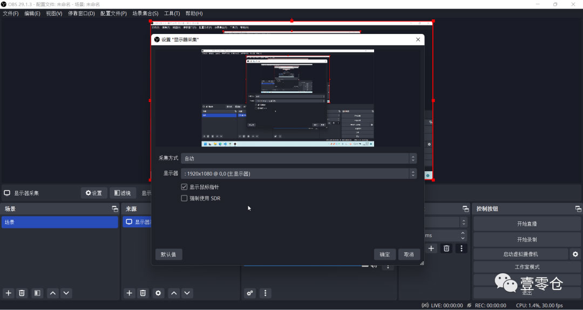Expand the 显示器 display dropdown
The width and height of the screenshot is (583, 310).
point(299,173)
